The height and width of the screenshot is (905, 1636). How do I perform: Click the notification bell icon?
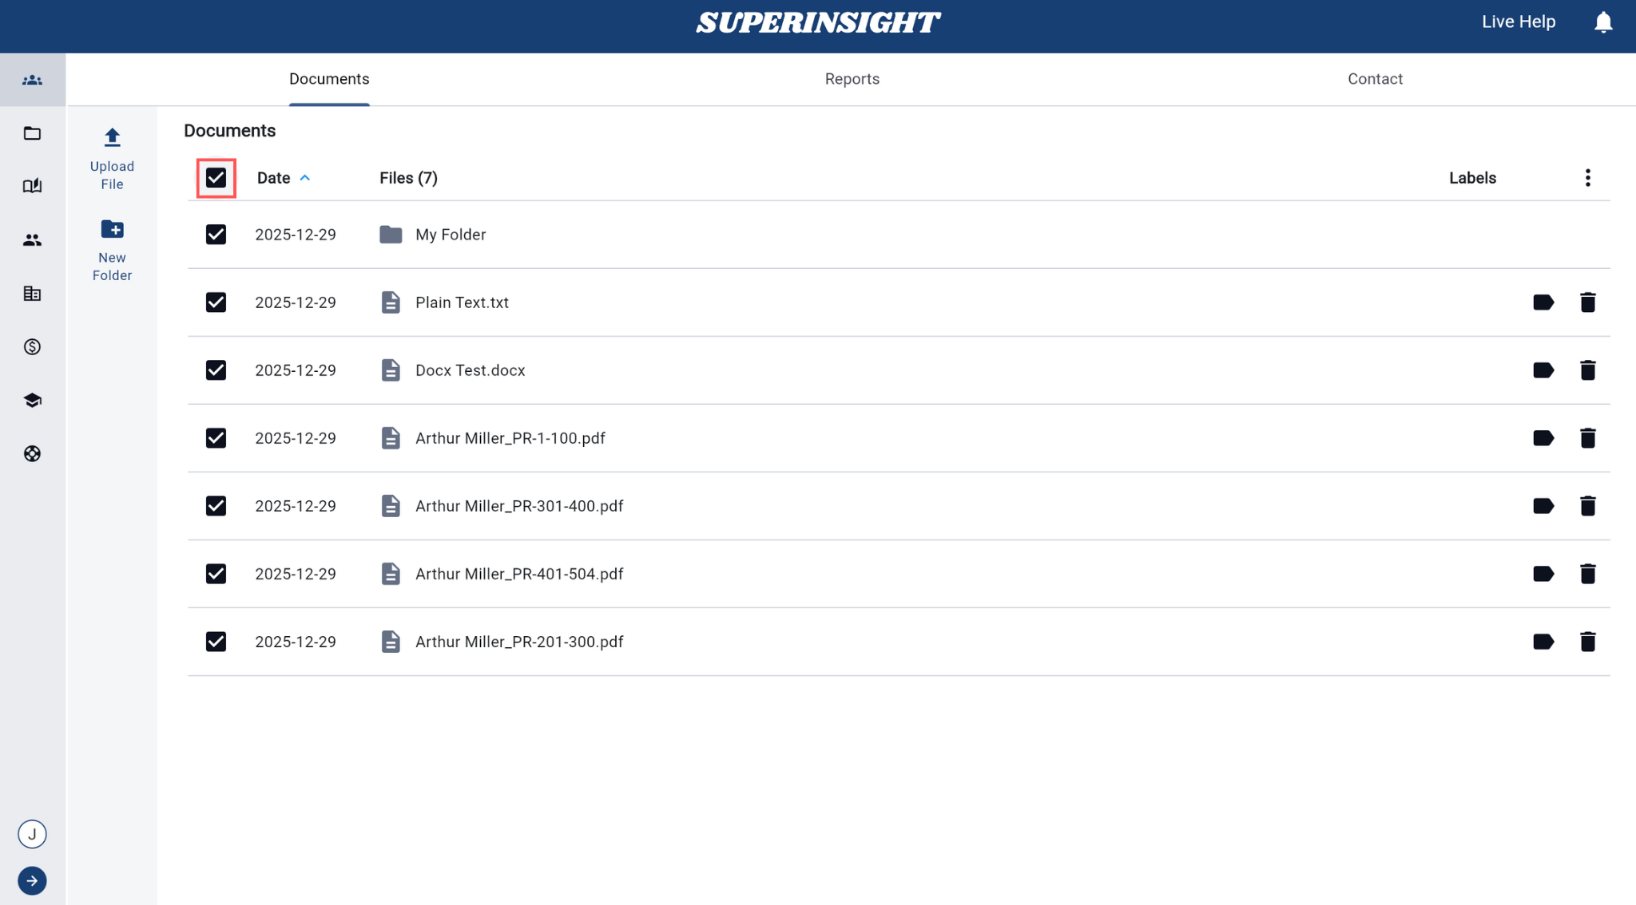pyautogui.click(x=1602, y=22)
